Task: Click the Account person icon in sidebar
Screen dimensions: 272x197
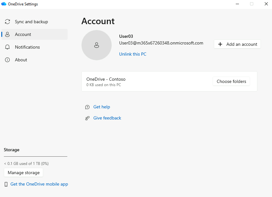Action: pos(7,34)
